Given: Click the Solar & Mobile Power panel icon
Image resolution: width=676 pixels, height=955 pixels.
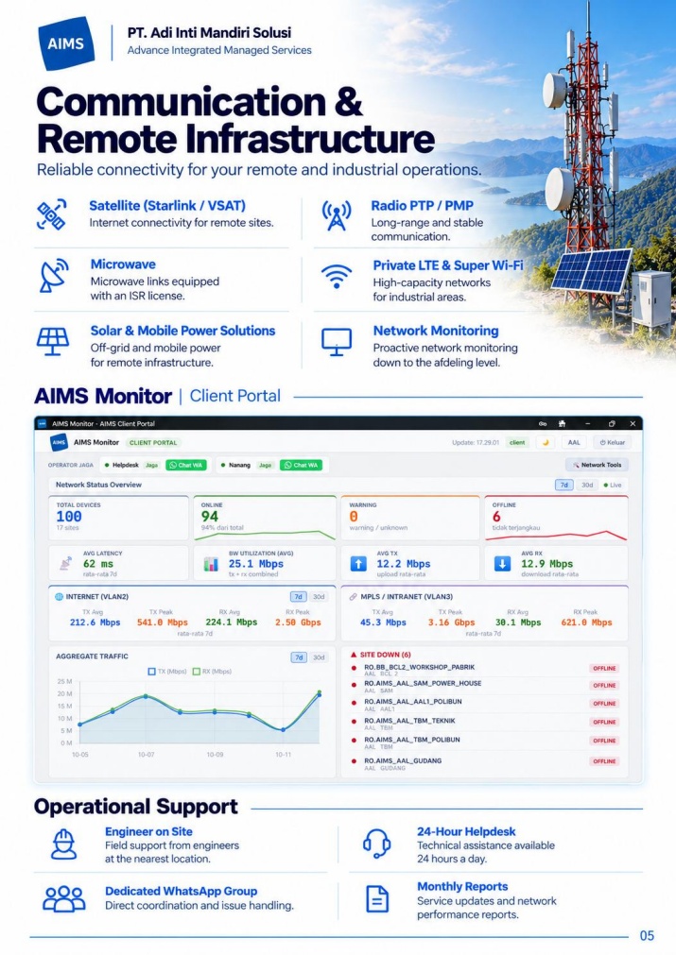Looking at the screenshot, I should pyautogui.click(x=52, y=342).
